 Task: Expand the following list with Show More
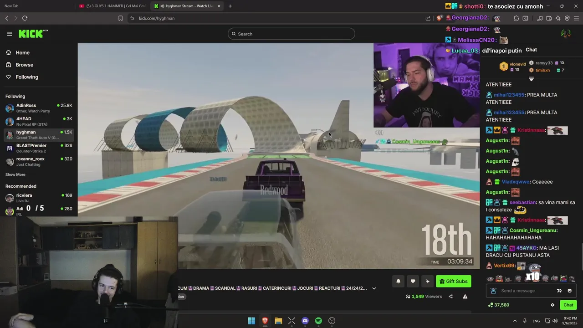15,174
